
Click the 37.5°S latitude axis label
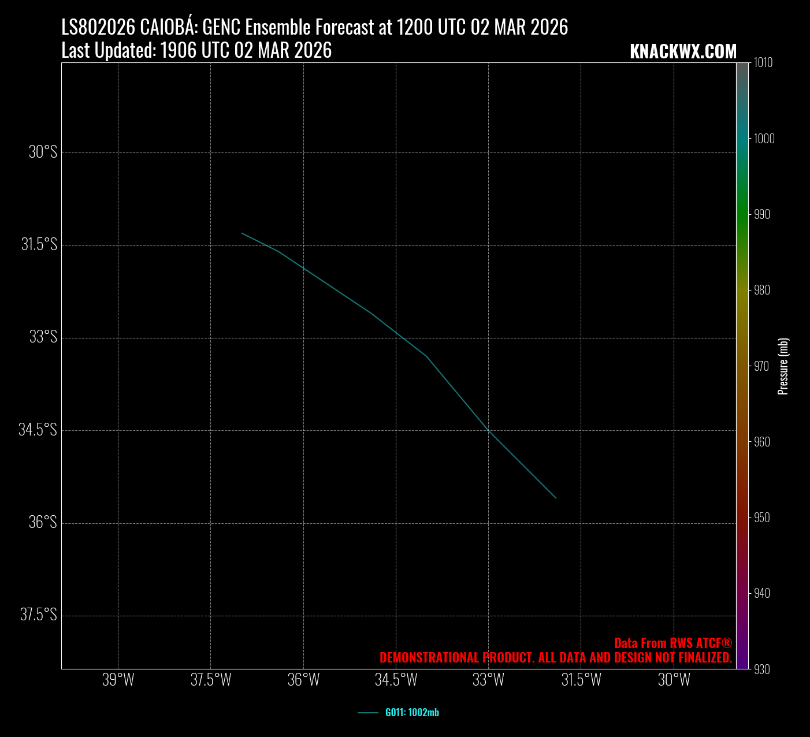39,615
